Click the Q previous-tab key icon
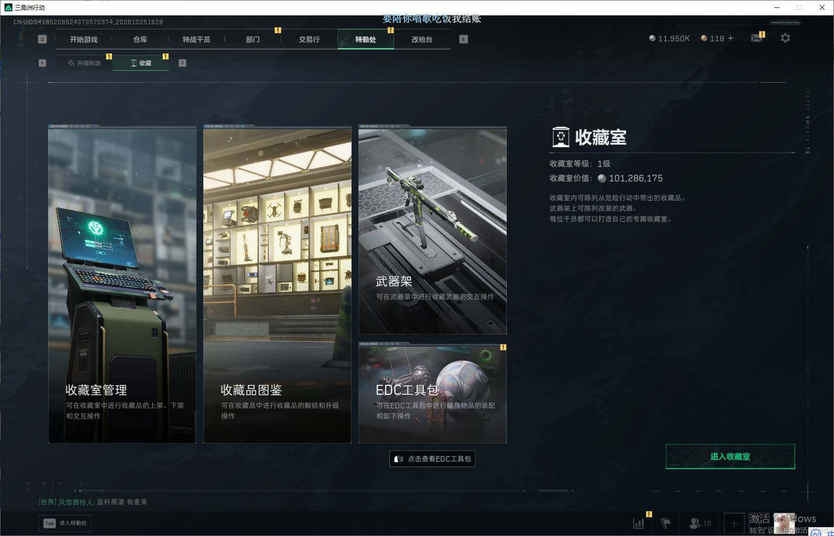 pos(42,39)
